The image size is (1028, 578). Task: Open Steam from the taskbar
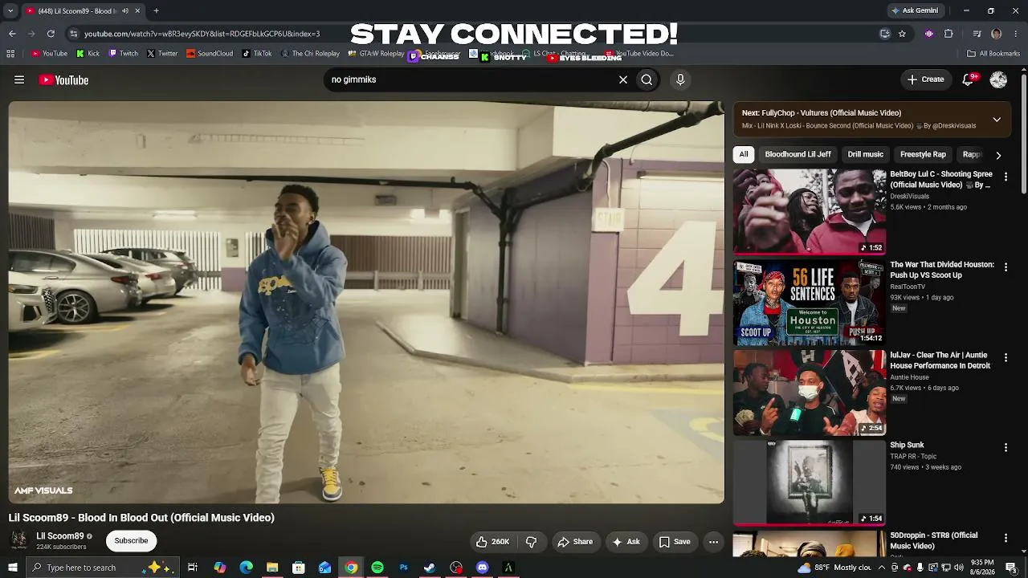(430, 568)
